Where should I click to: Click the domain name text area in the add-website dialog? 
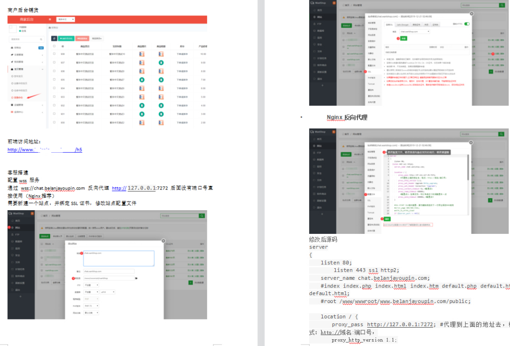[118, 258]
